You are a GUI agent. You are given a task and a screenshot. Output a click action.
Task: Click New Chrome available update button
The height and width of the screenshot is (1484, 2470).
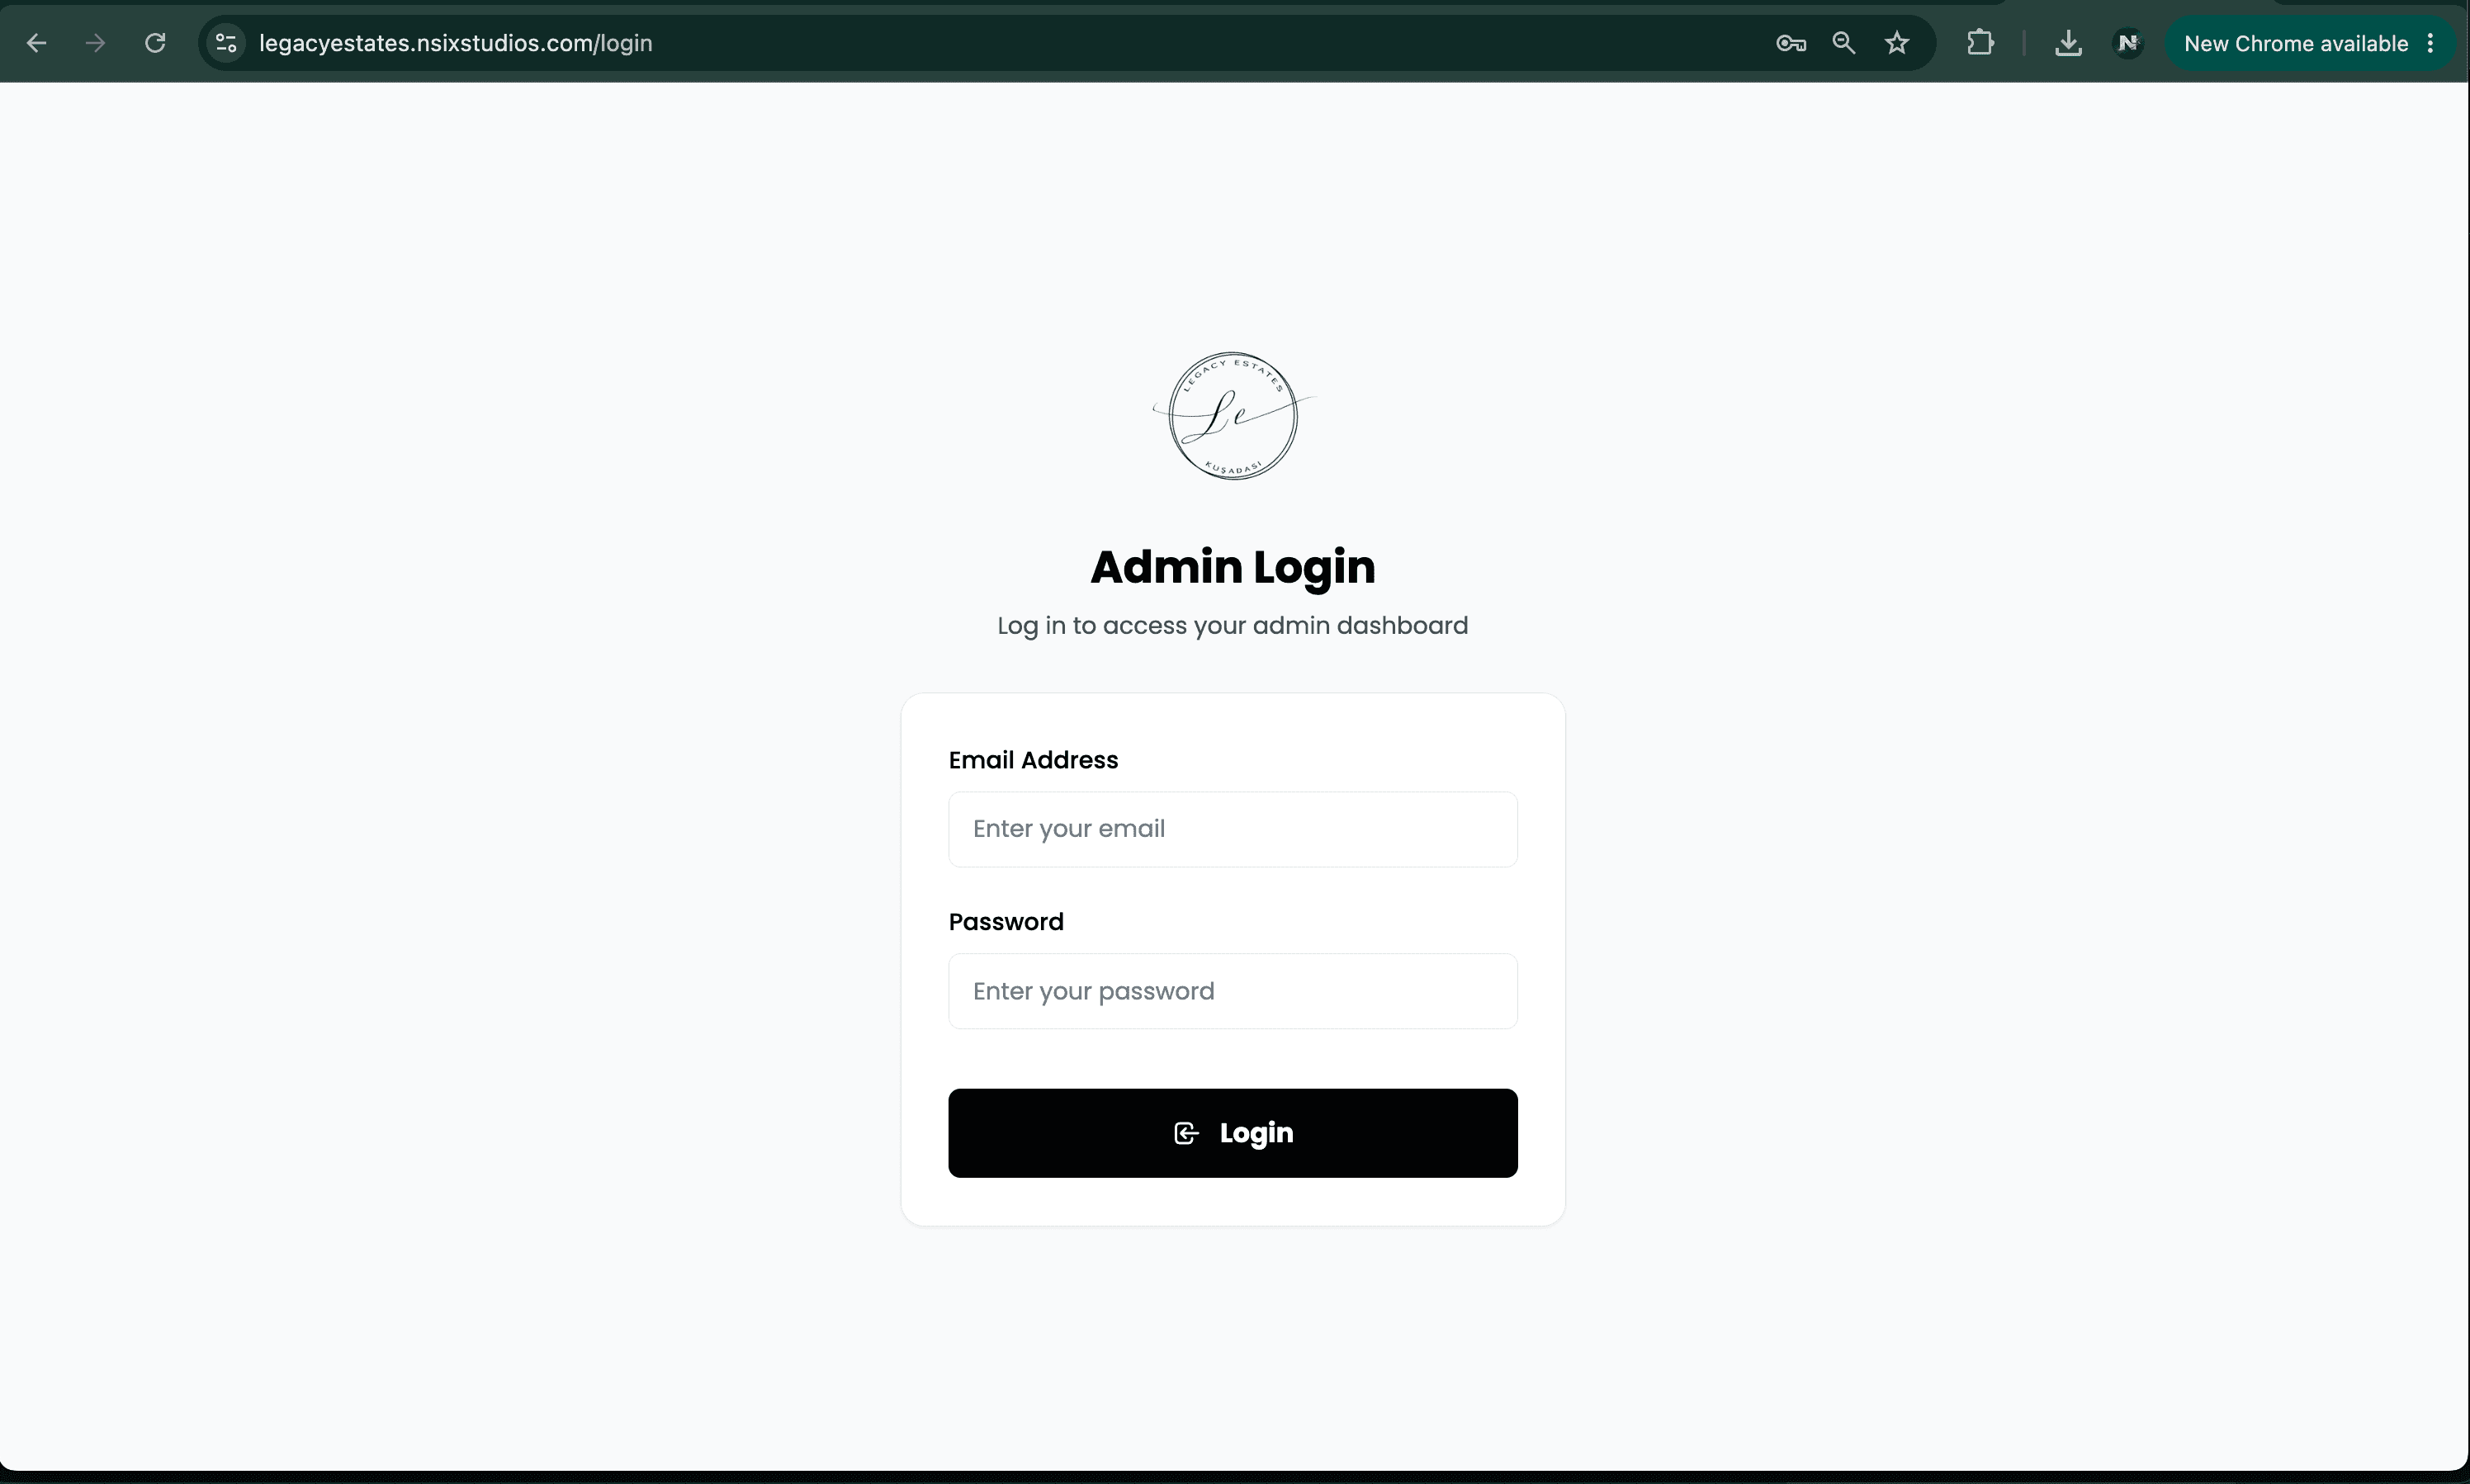click(2296, 43)
